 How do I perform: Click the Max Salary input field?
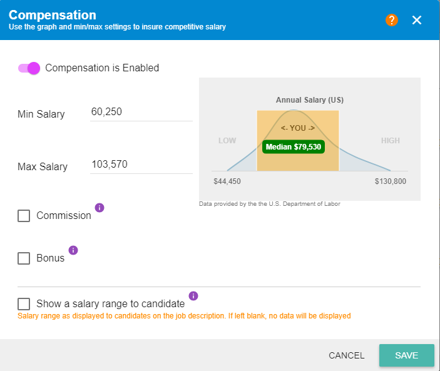pos(141,165)
